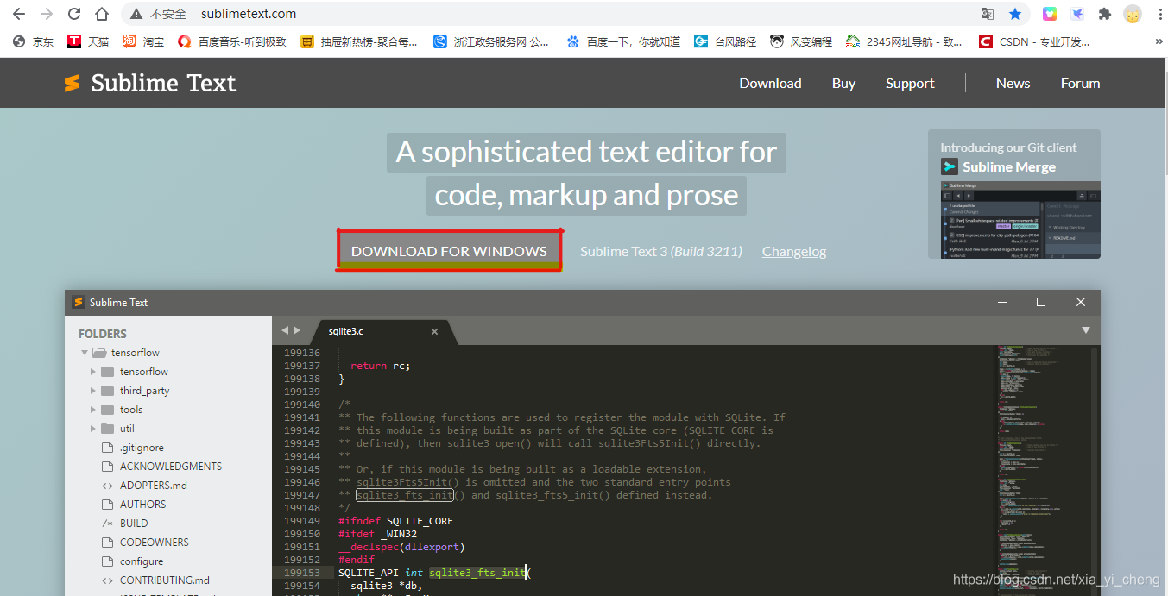Click the browser forward arrow
The width and height of the screenshot is (1168, 596).
point(47,14)
